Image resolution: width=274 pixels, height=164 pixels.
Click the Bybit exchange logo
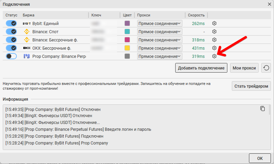26,24
